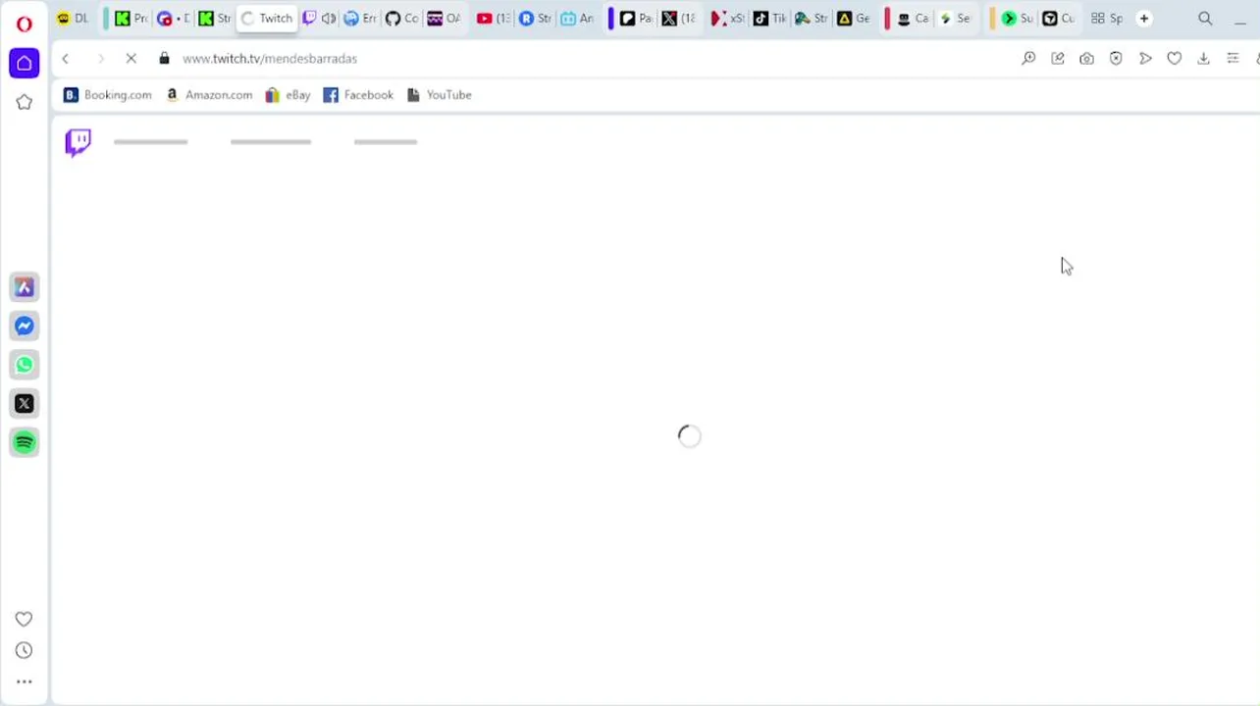Open WhatsApp in sidebar
Viewport: 1260px width, 706px height.
25,365
